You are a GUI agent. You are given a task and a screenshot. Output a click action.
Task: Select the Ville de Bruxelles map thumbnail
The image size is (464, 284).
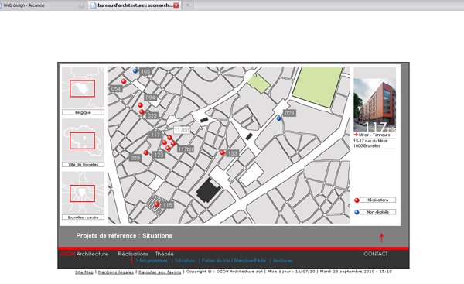point(84,140)
